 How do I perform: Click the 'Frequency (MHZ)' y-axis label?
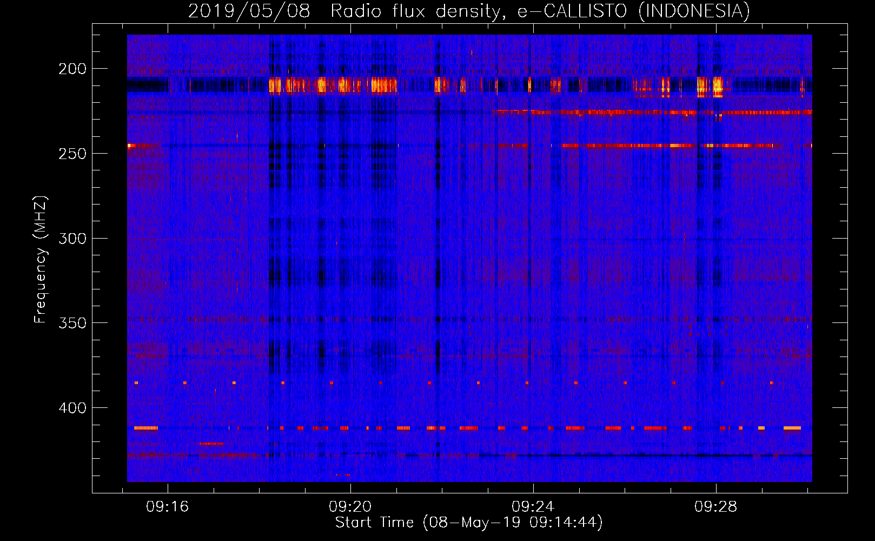(x=41, y=259)
